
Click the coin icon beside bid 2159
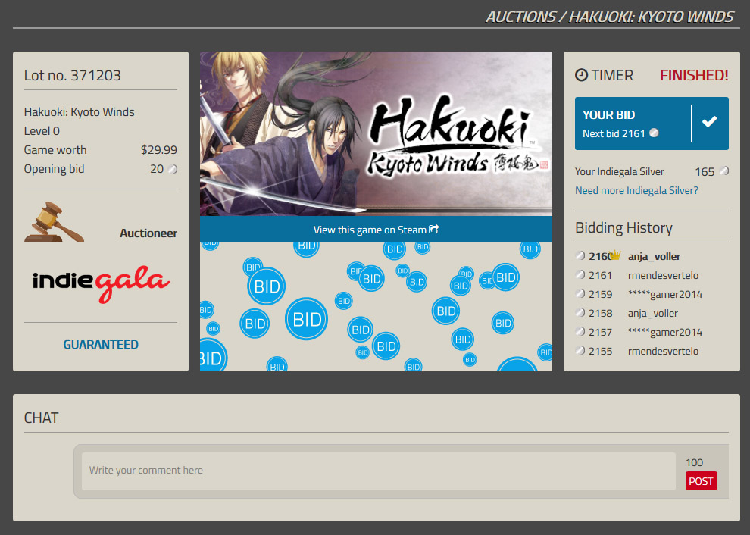(580, 294)
